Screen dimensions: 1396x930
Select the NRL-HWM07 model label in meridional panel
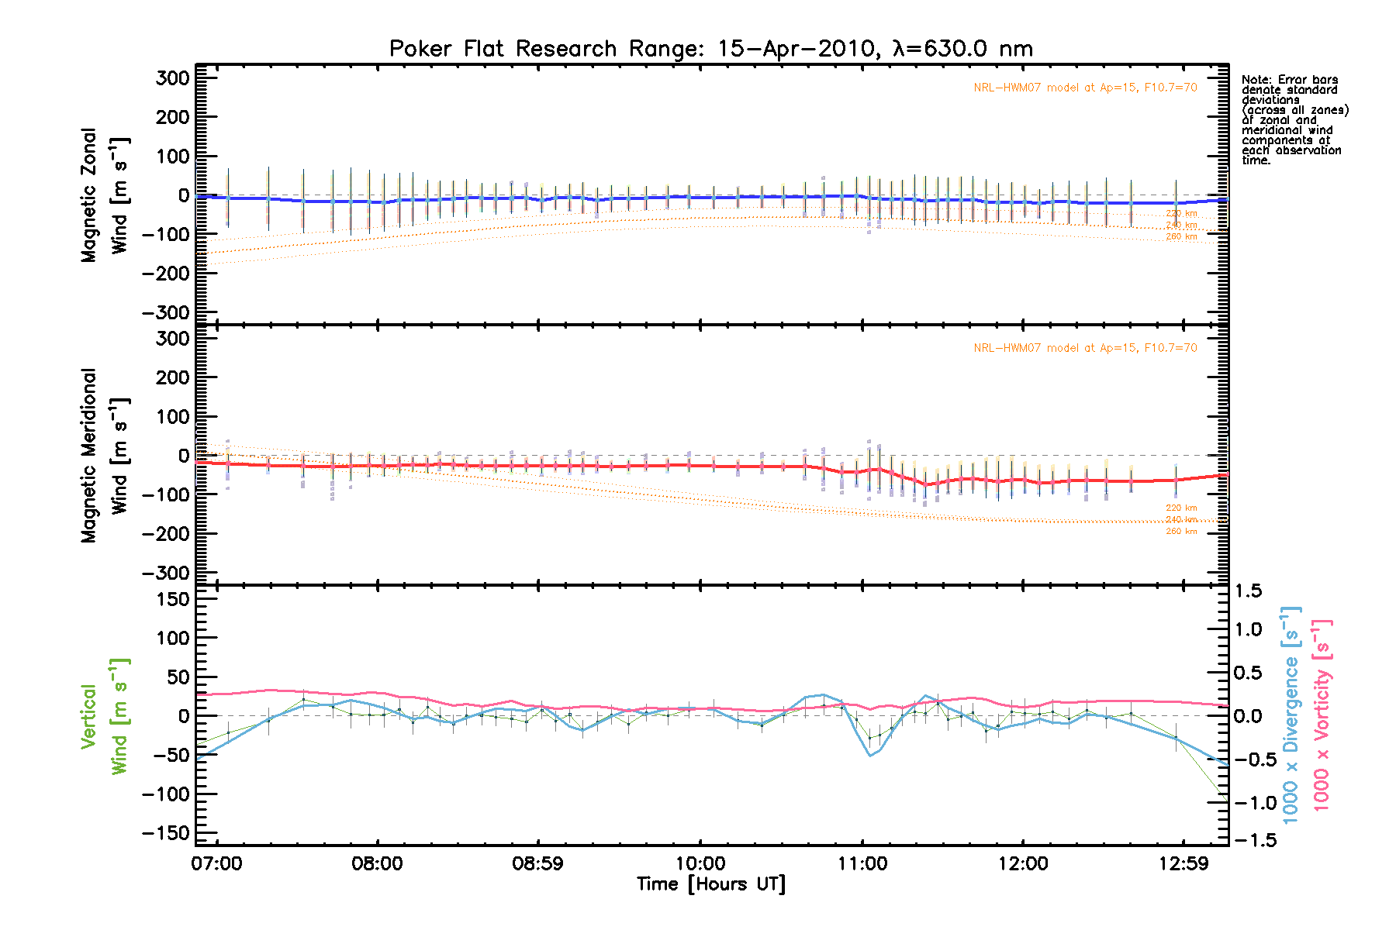click(x=1085, y=348)
